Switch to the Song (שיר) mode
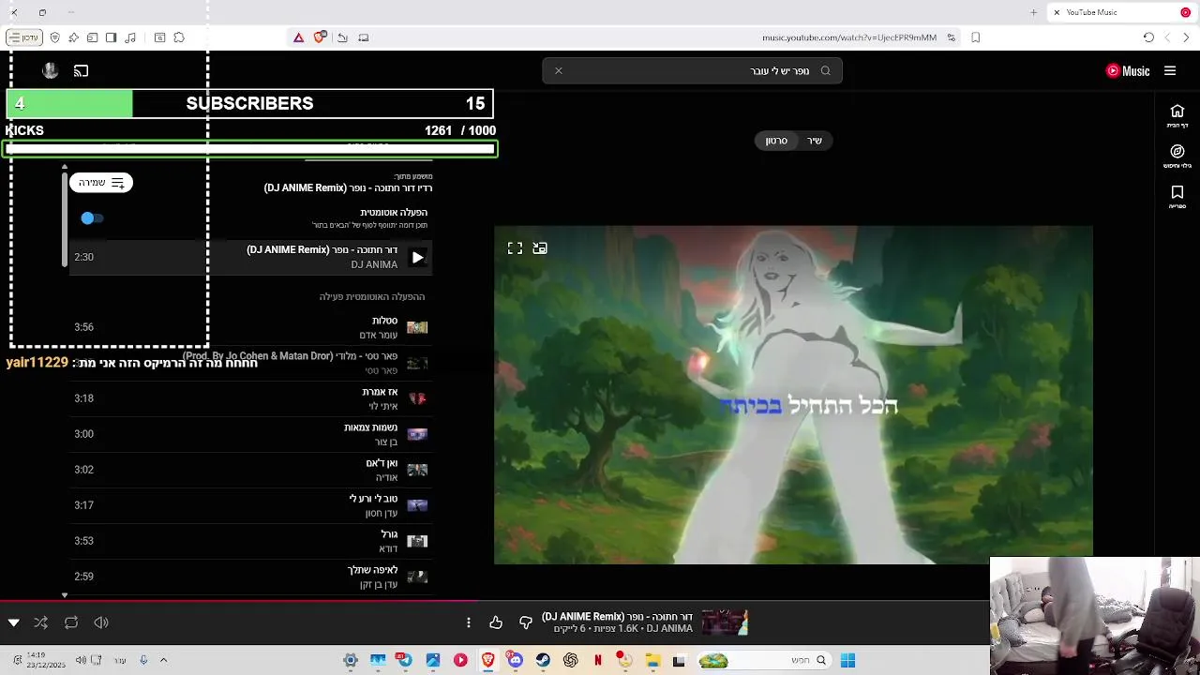1200x675 pixels. (815, 141)
